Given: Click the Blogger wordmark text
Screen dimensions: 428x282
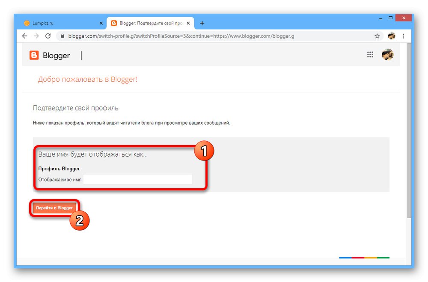Looking at the screenshot, I should click(x=56, y=56).
